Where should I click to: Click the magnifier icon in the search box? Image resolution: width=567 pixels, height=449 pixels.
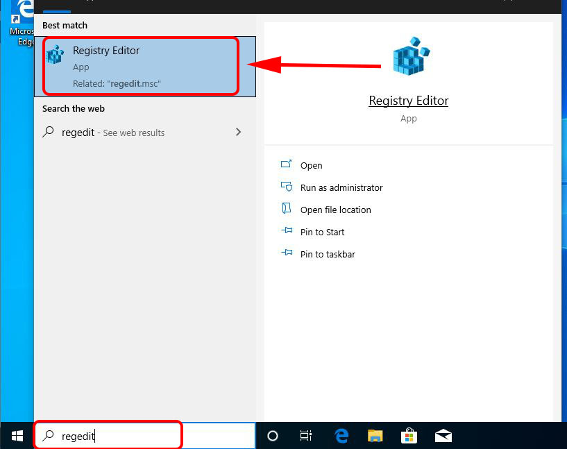pyautogui.click(x=47, y=435)
